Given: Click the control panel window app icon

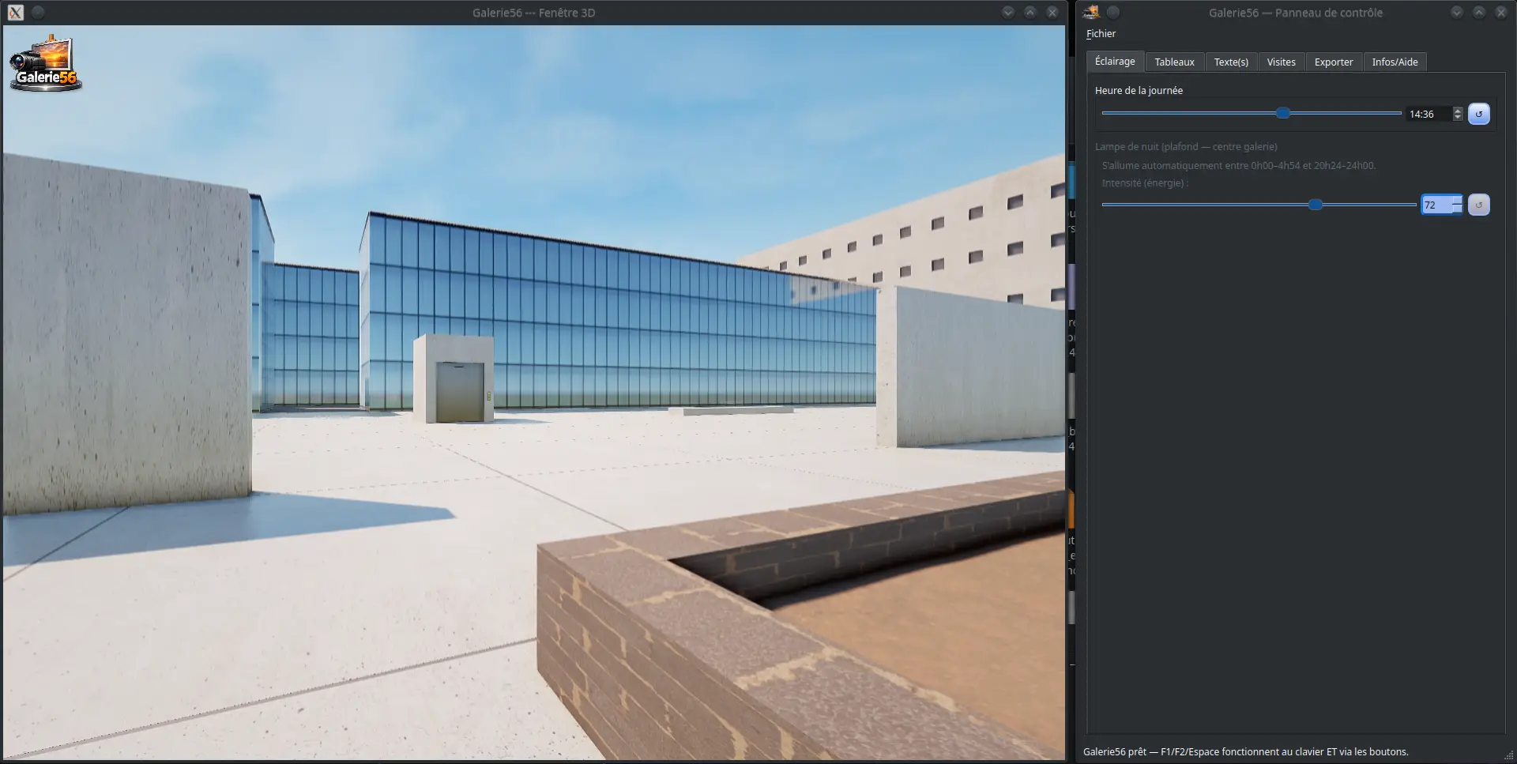Looking at the screenshot, I should (1091, 12).
